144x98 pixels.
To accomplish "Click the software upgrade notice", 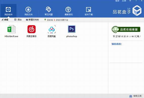I will point(56,20).
